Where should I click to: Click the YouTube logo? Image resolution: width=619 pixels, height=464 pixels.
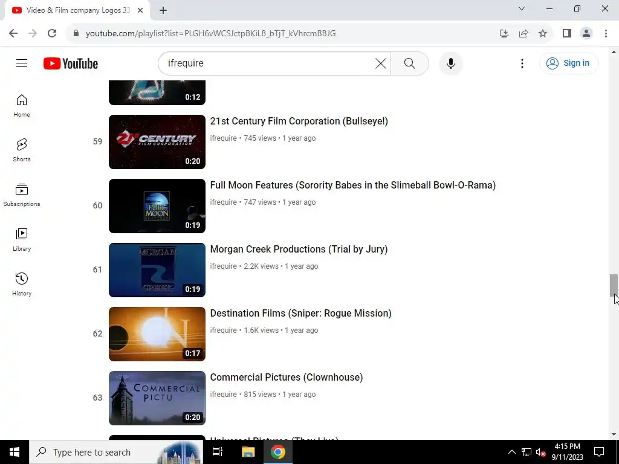(x=71, y=63)
